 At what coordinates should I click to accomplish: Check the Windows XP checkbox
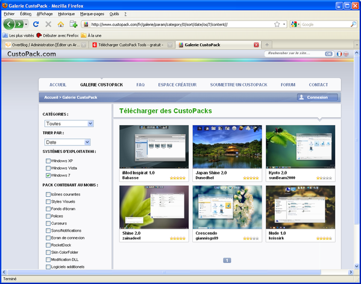coord(48,161)
